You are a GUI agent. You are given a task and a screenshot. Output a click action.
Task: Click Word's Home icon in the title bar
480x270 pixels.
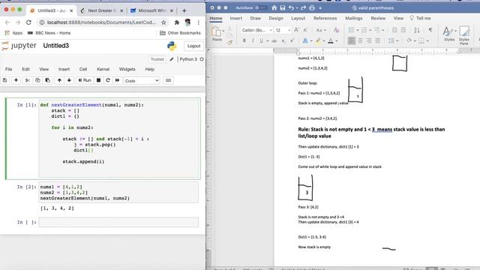[x=274, y=7]
